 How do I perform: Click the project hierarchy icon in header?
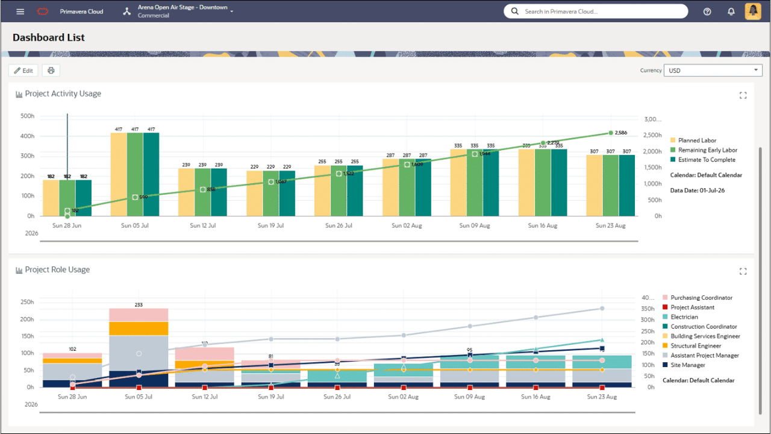127,11
